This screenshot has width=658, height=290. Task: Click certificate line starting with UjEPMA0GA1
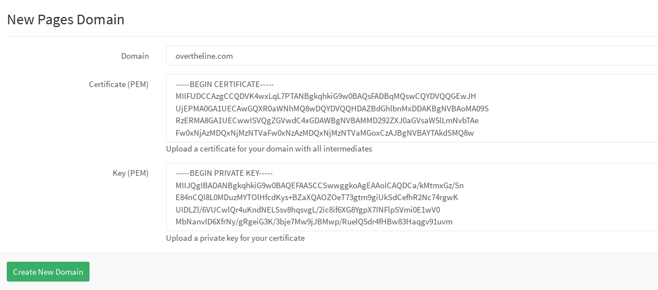tap(332, 109)
